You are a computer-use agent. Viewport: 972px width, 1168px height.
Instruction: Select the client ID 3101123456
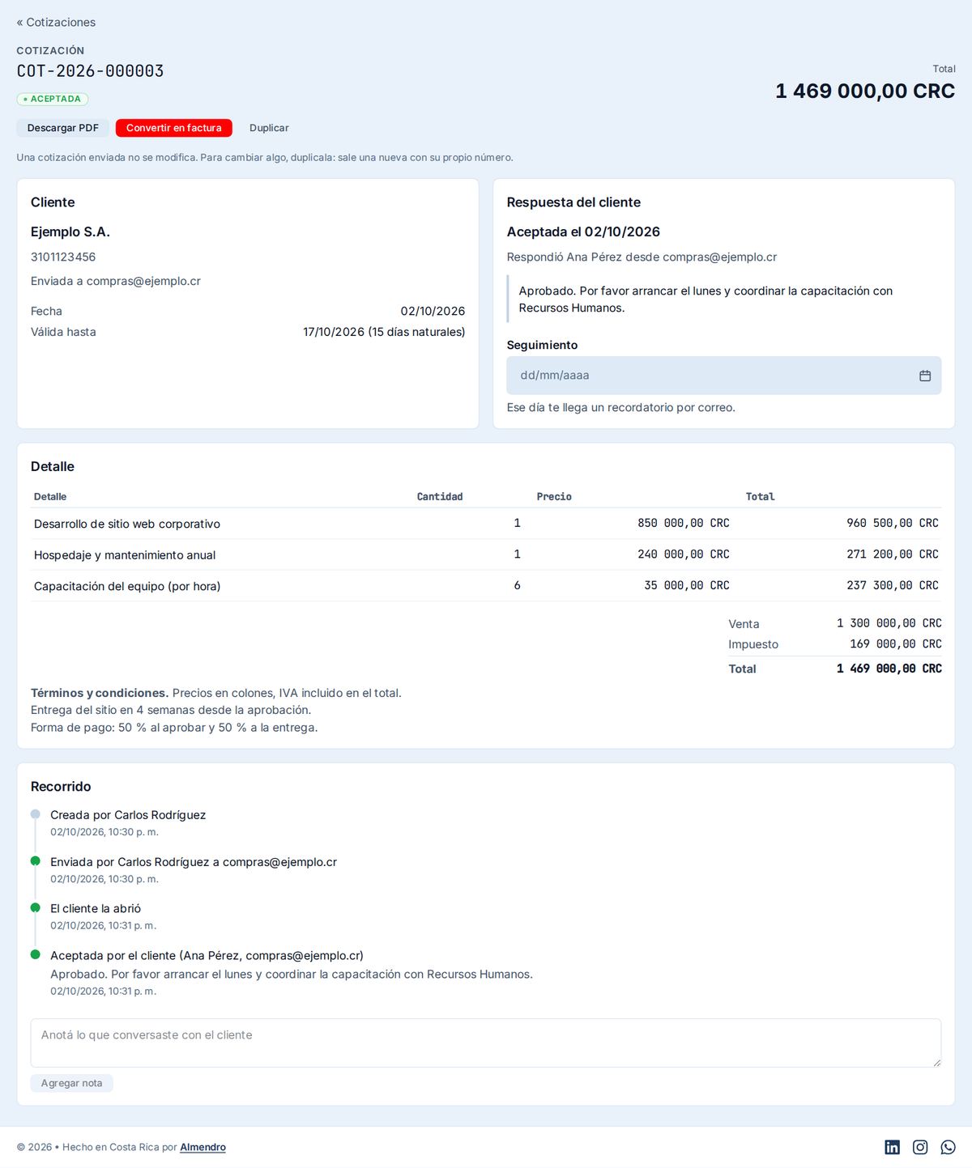[x=63, y=257]
